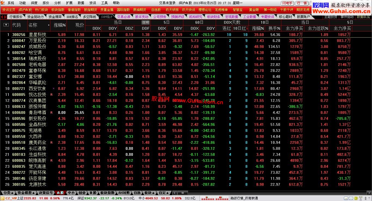Screen dimensions: 372x201
Task: Open the 帮助 menu
Action: [116, 3]
